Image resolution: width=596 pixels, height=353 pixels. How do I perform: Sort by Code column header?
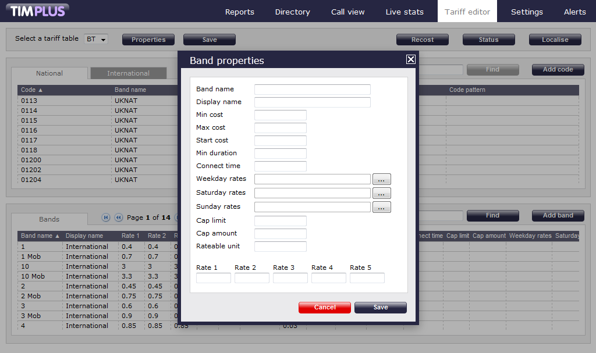coord(32,90)
